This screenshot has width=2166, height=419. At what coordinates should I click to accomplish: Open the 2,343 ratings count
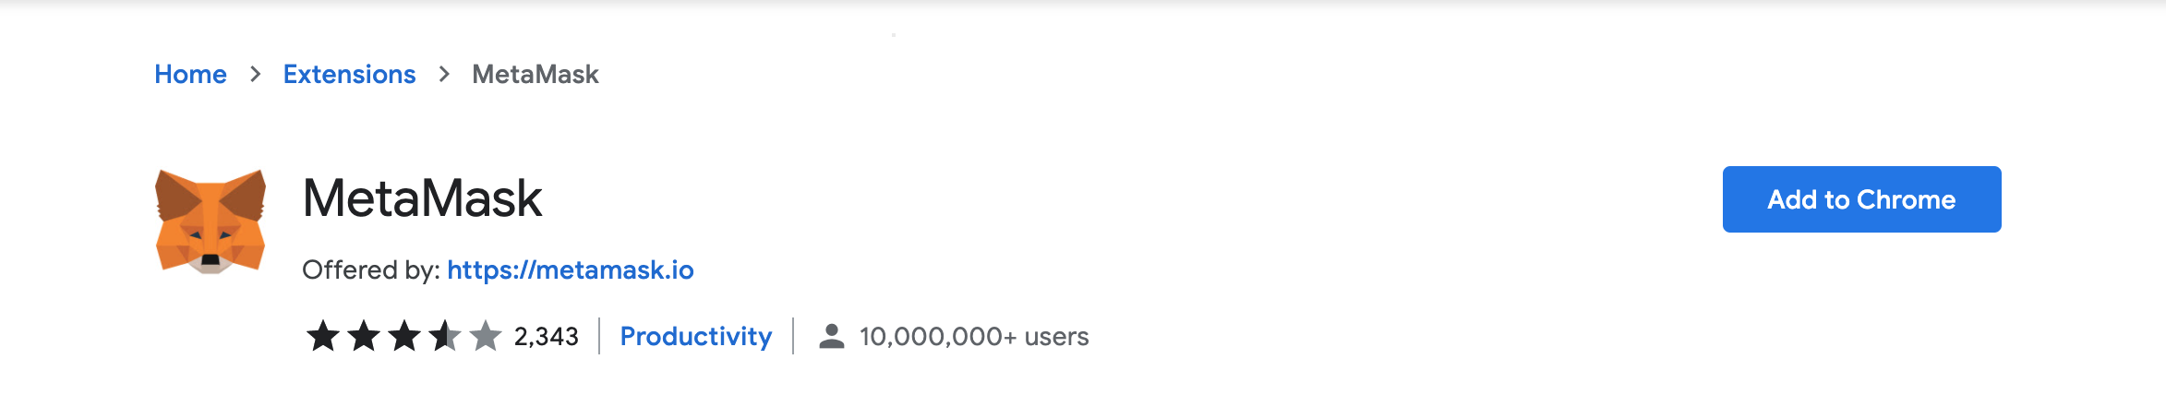click(547, 336)
